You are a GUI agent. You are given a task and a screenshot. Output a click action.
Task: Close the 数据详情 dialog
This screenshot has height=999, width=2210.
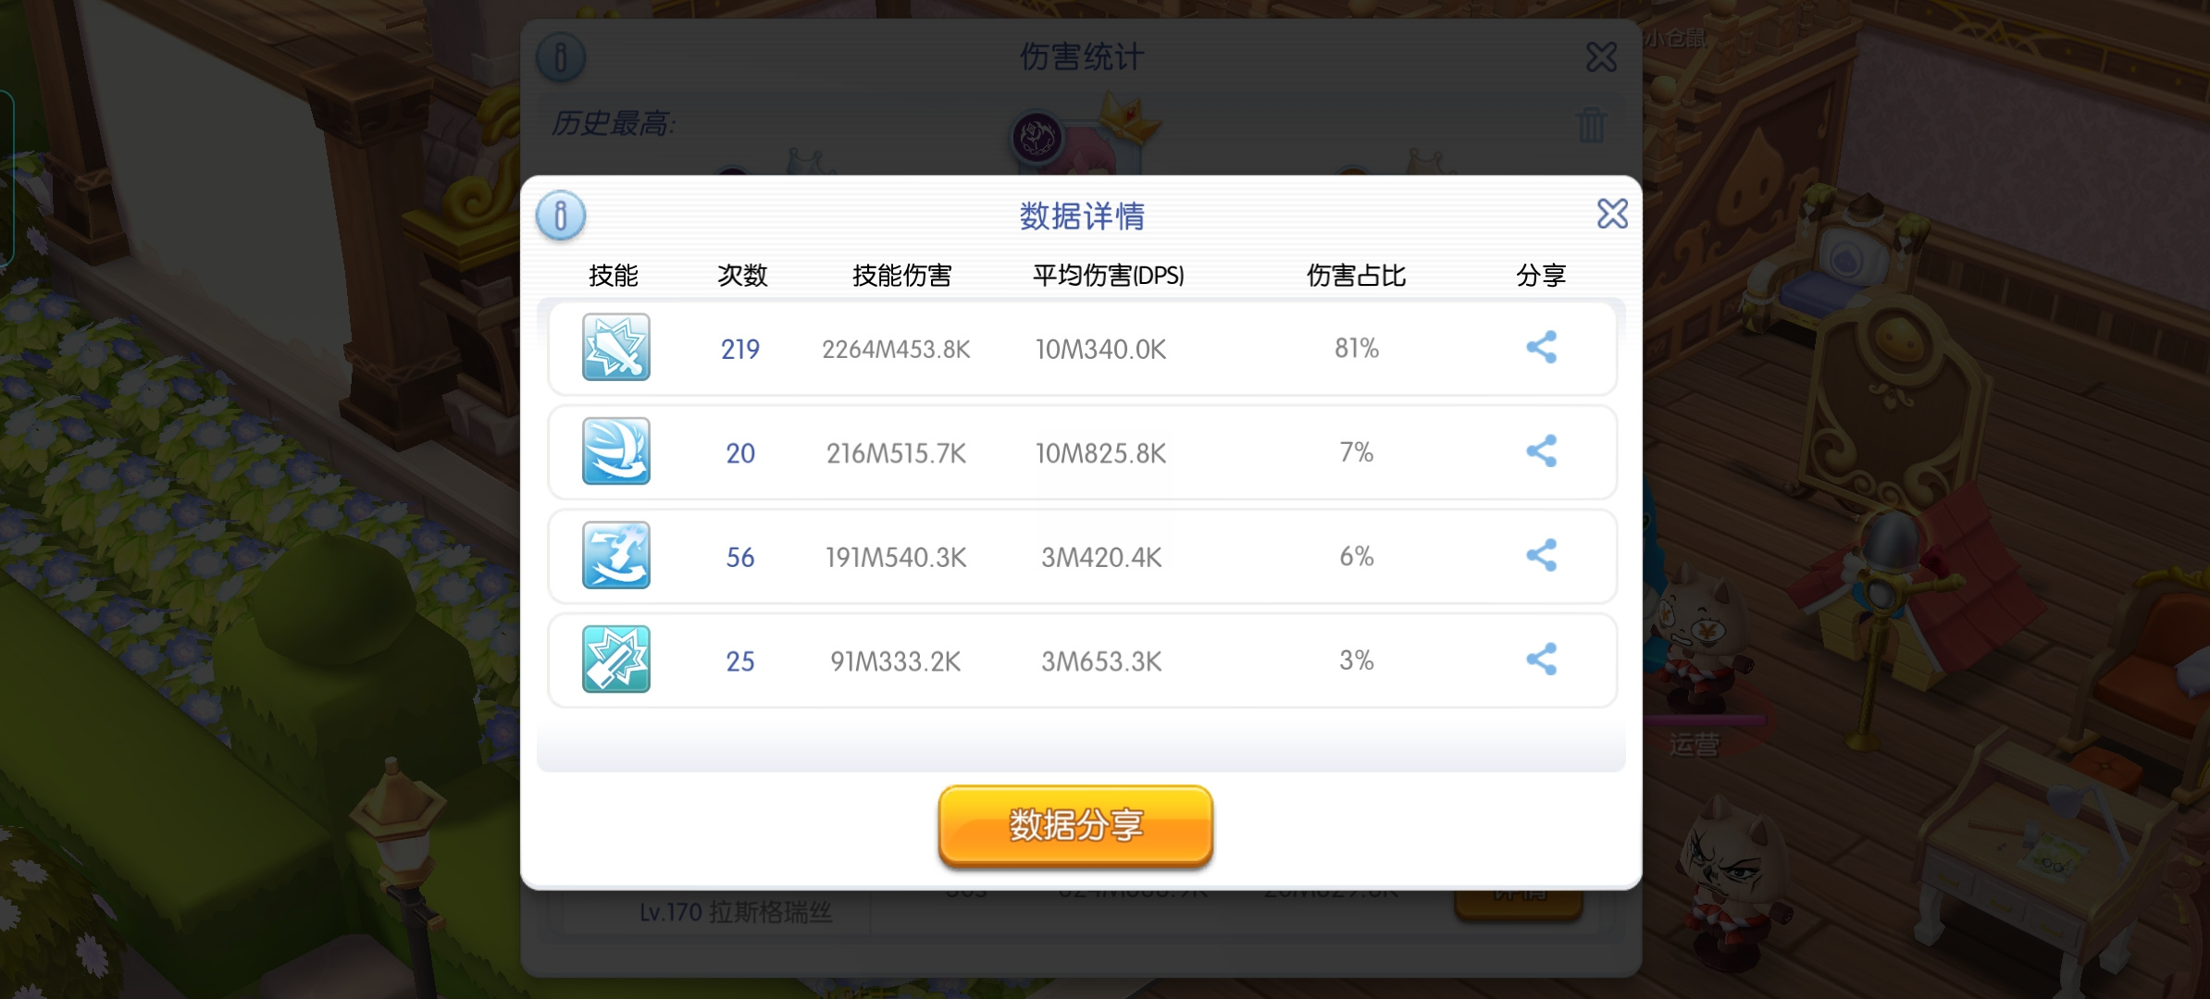pos(1612,214)
